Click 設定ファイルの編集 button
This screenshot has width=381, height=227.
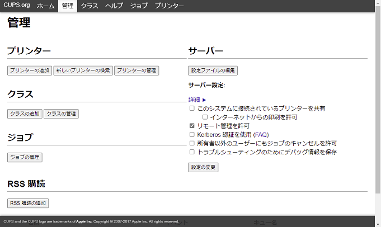[x=213, y=70]
